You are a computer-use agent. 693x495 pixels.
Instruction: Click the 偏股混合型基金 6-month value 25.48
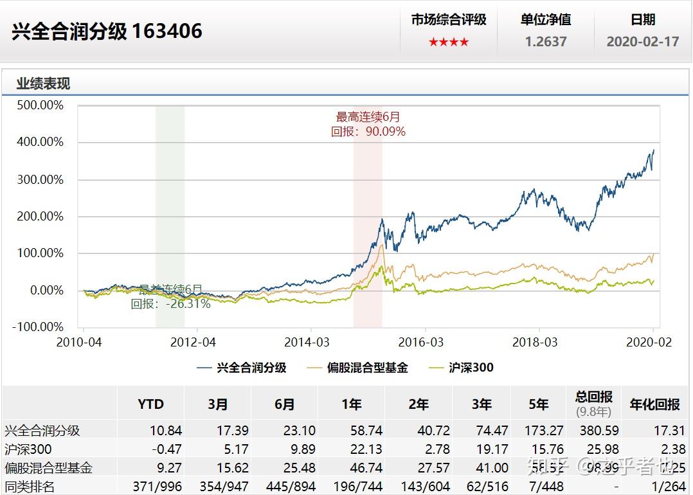pyautogui.click(x=300, y=468)
